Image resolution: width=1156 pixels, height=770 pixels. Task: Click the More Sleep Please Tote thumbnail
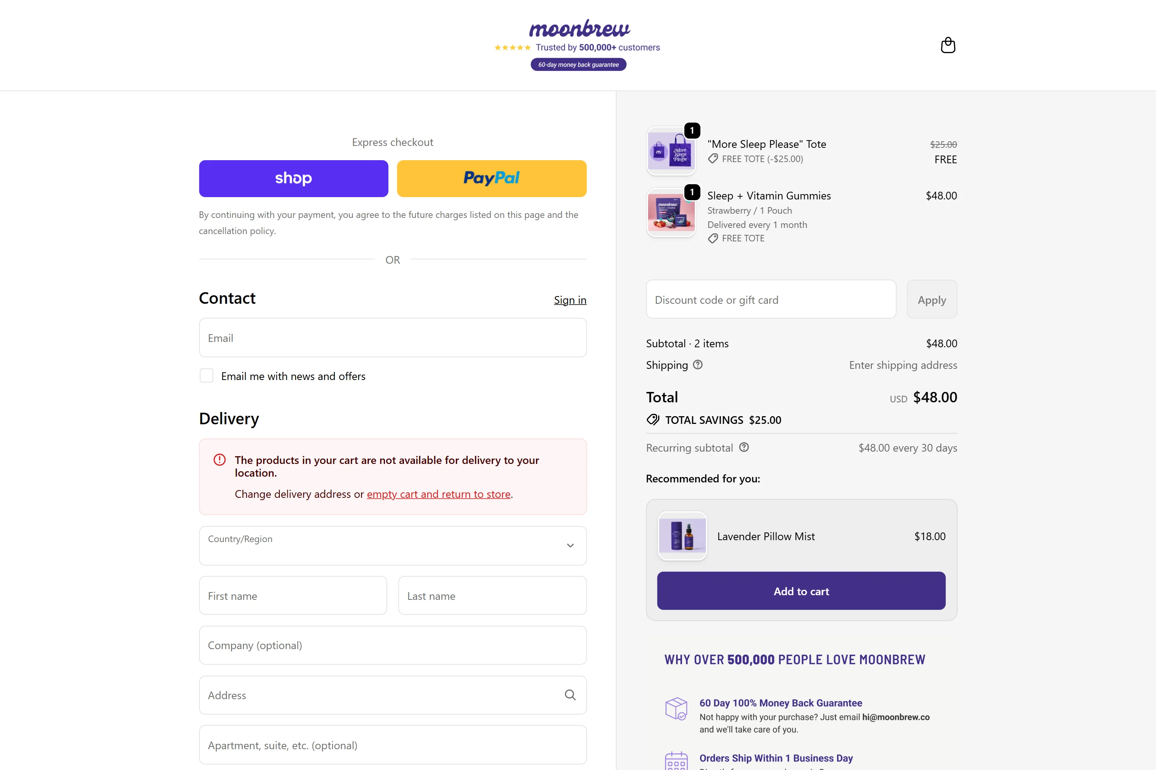coord(671,151)
